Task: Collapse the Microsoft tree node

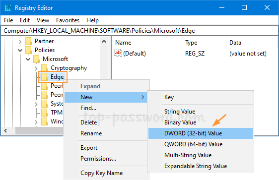Action: [x=28, y=60]
